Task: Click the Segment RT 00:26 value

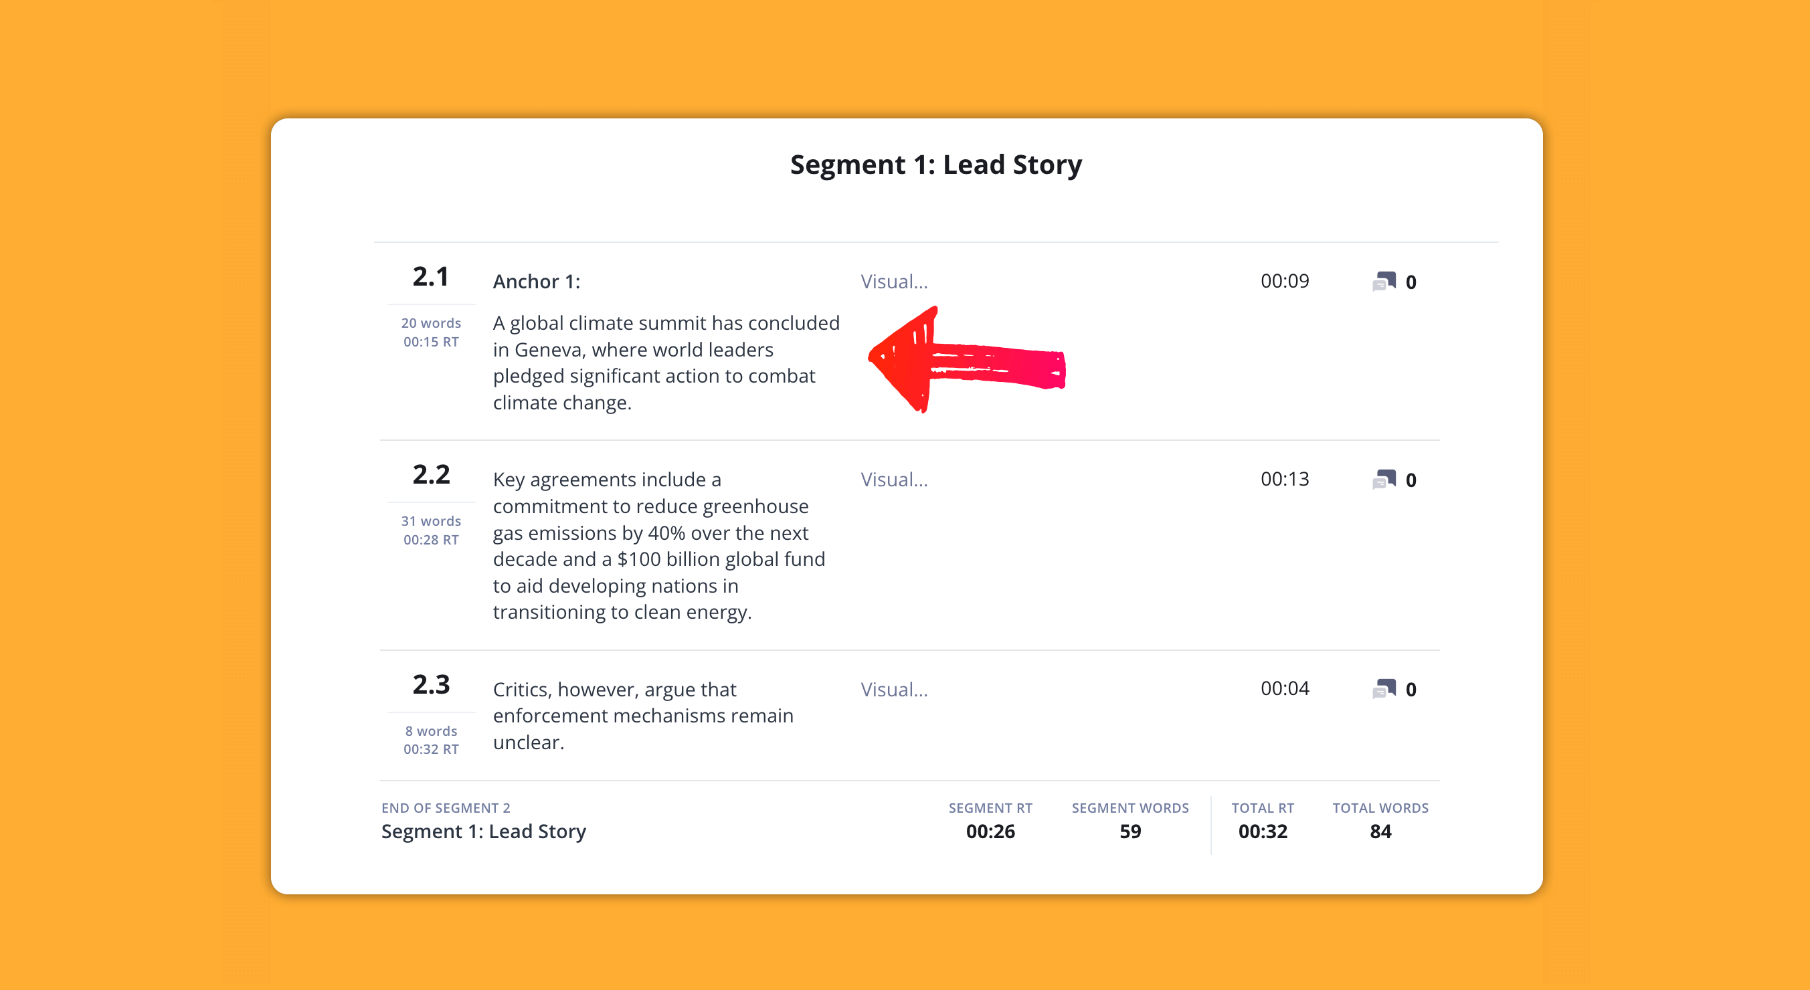Action: point(990,831)
